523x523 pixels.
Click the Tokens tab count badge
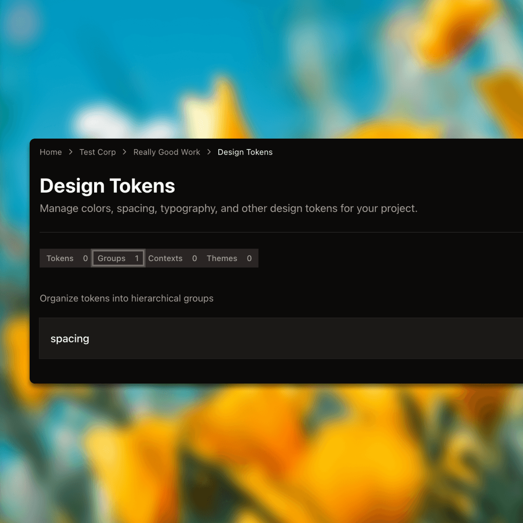click(85, 258)
